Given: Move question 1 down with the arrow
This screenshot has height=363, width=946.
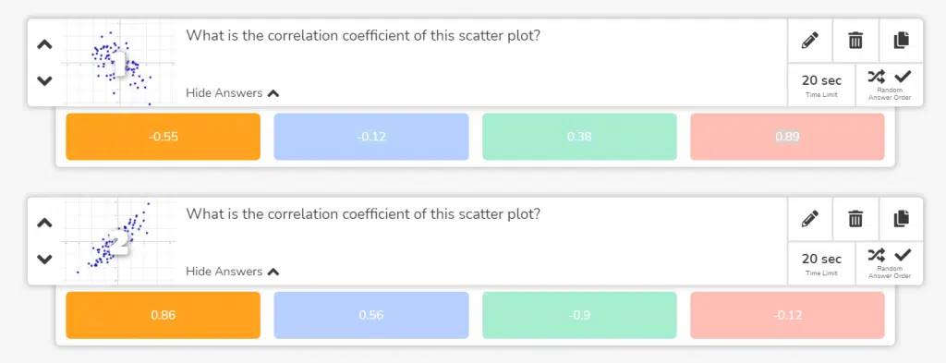Looking at the screenshot, I should (x=44, y=80).
